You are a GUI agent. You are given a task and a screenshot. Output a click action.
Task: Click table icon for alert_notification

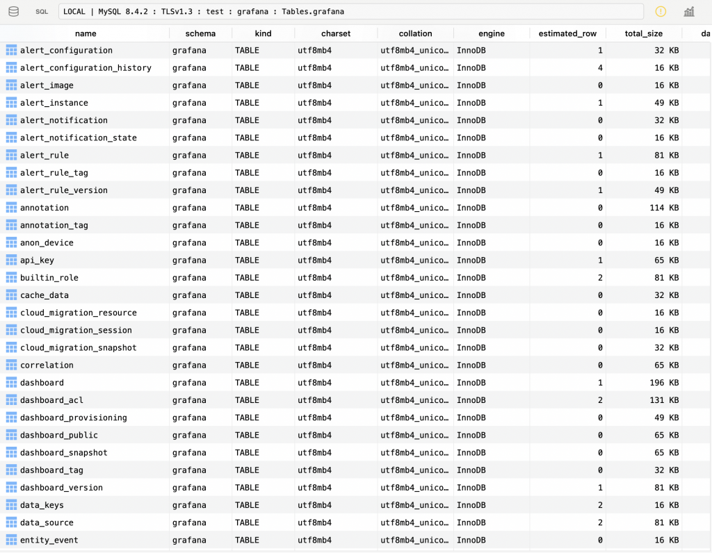point(11,120)
